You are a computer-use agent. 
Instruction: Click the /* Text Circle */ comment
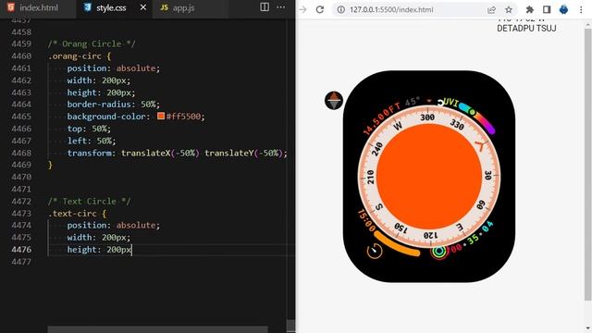point(89,202)
